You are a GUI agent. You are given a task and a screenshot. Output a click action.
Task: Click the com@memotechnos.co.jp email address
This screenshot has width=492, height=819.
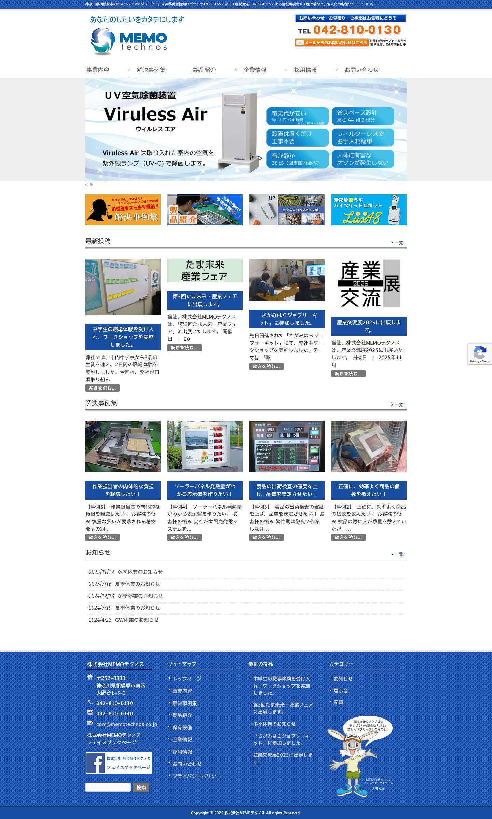coord(127,724)
